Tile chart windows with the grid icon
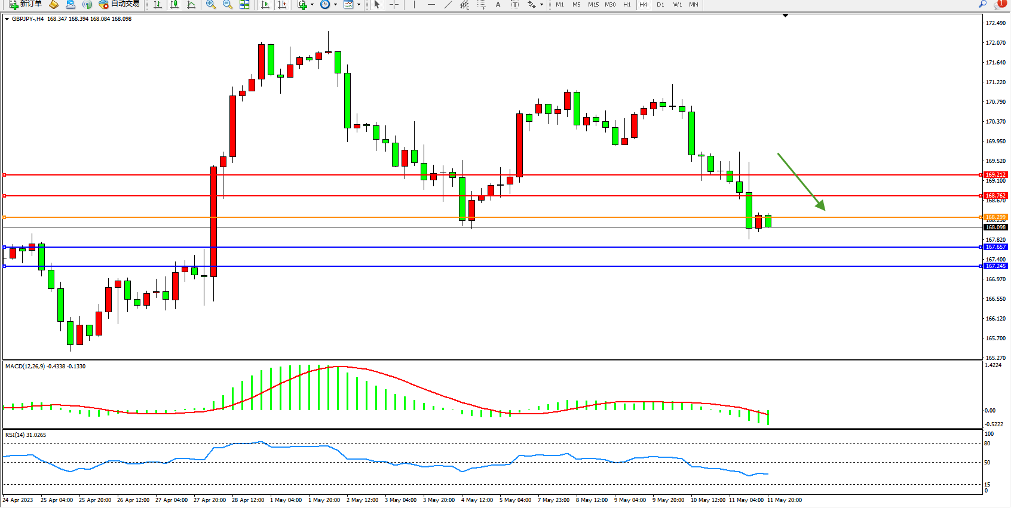Viewport: 1011px width, 508px height. 244,4
